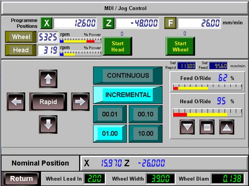Viewport: 249px width, 186px height.
Task: Click the Set Rapid value field
Action: (187, 66)
